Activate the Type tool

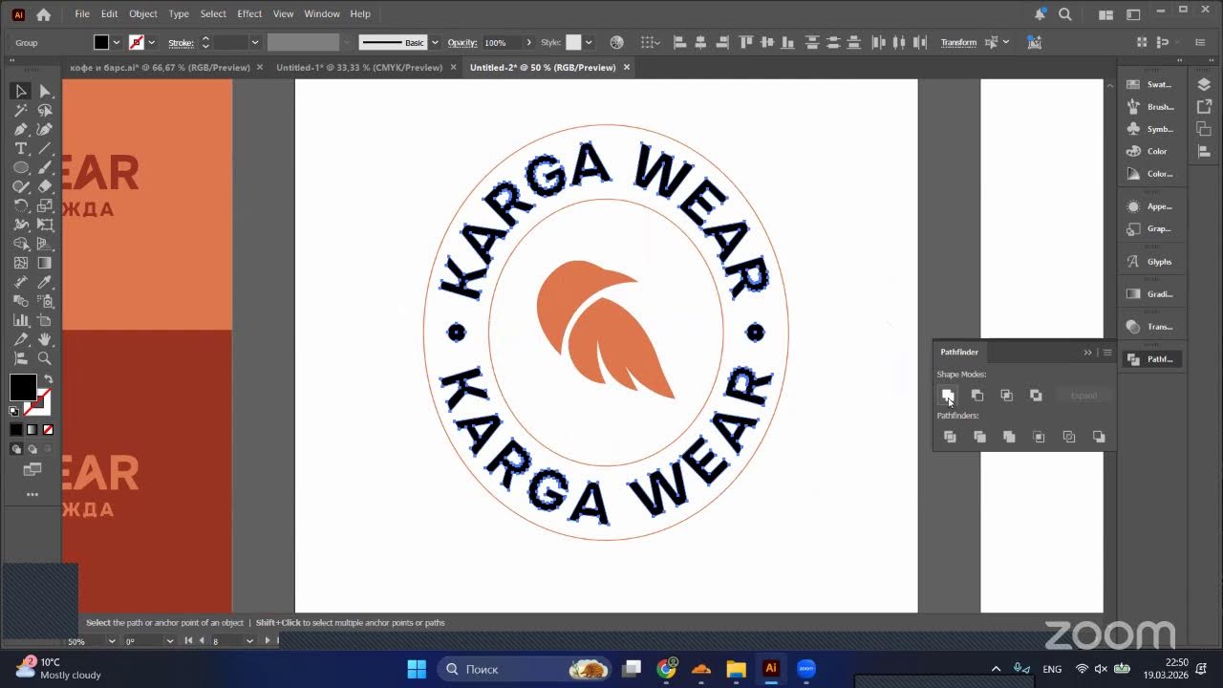(20, 148)
